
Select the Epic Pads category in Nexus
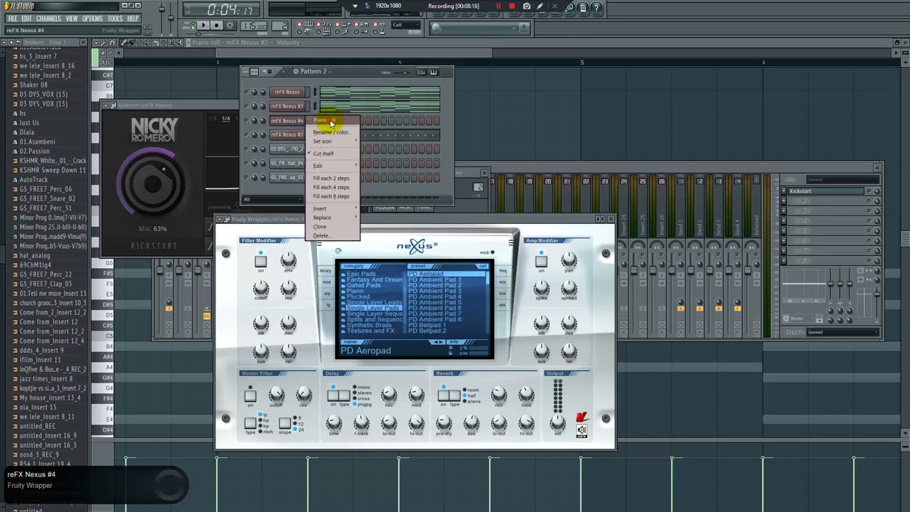coord(361,274)
